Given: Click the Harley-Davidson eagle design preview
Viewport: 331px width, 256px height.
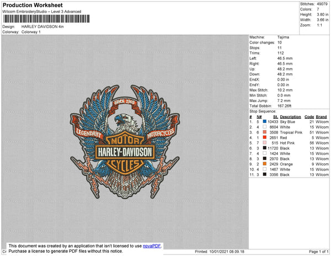Looking at the screenshot, I should tap(125, 142).
